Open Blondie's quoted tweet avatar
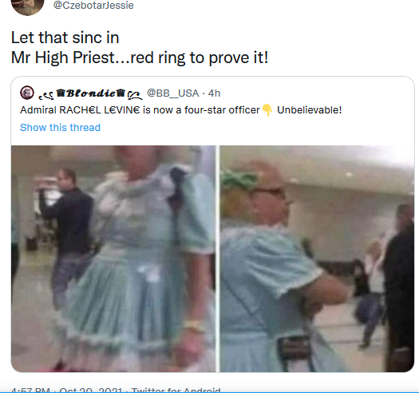The width and height of the screenshot is (419, 393). point(27,93)
